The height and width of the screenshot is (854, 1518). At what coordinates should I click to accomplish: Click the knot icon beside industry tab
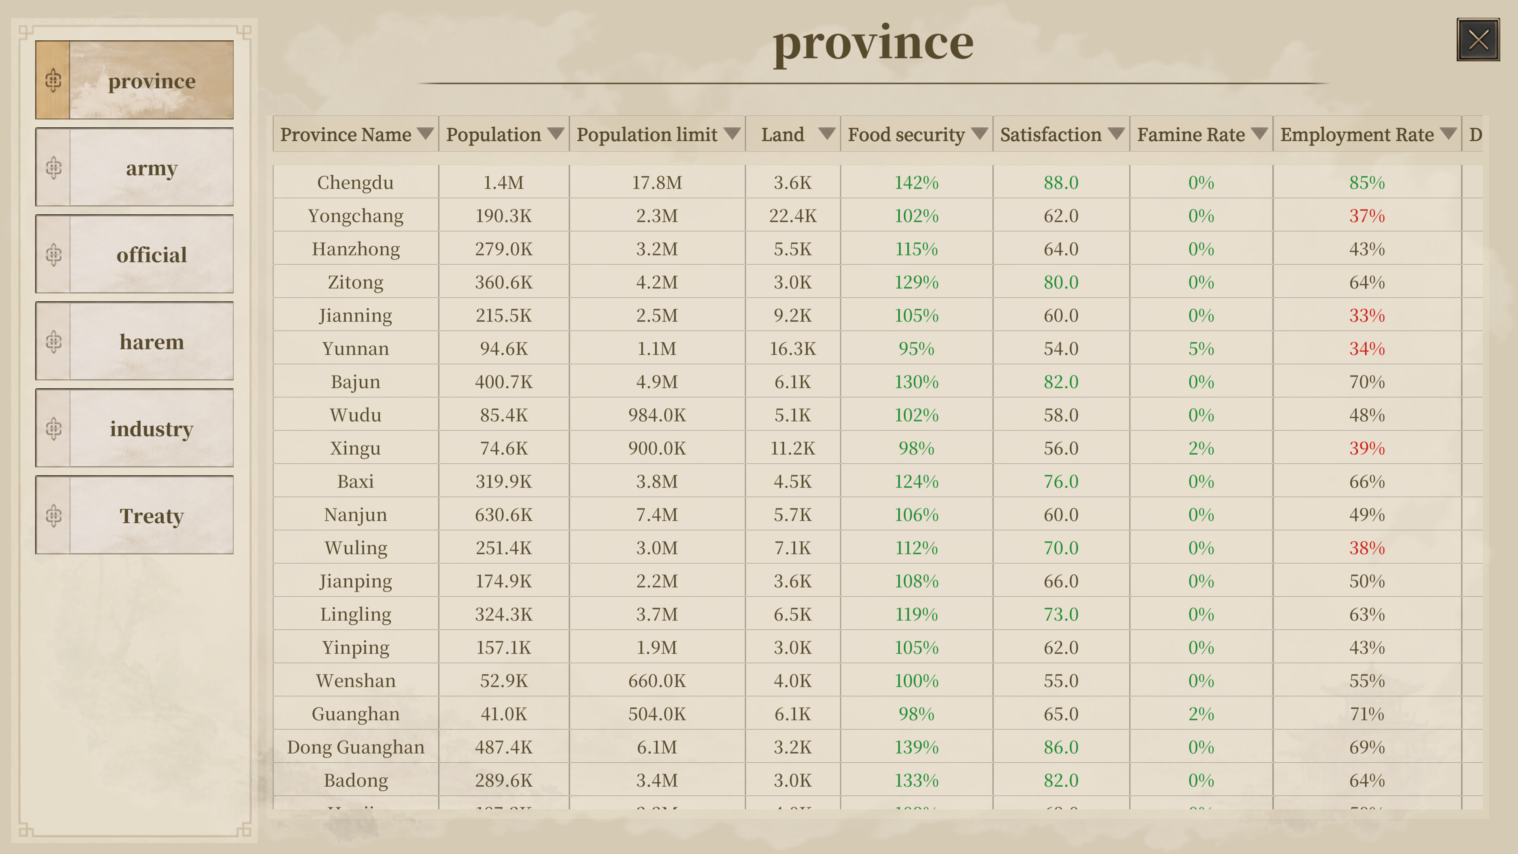(x=53, y=429)
